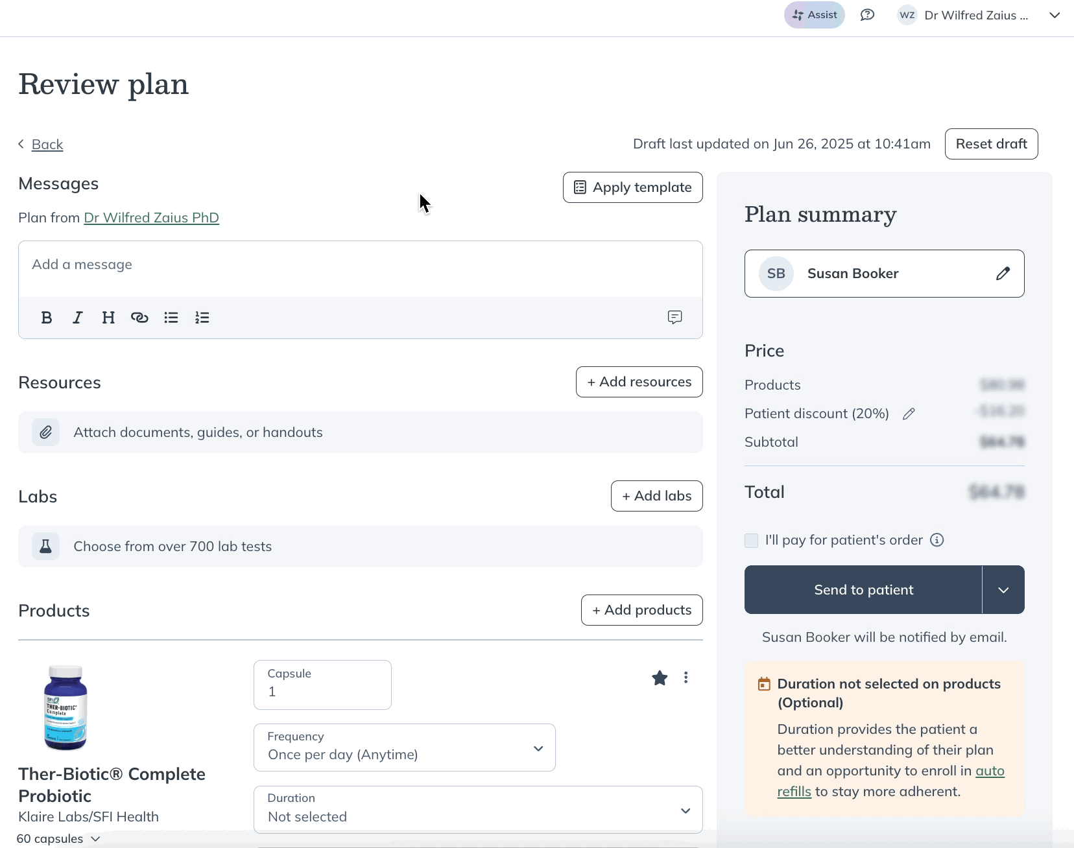Open the Duration dropdown
This screenshot has height=848, width=1074.
click(478, 810)
